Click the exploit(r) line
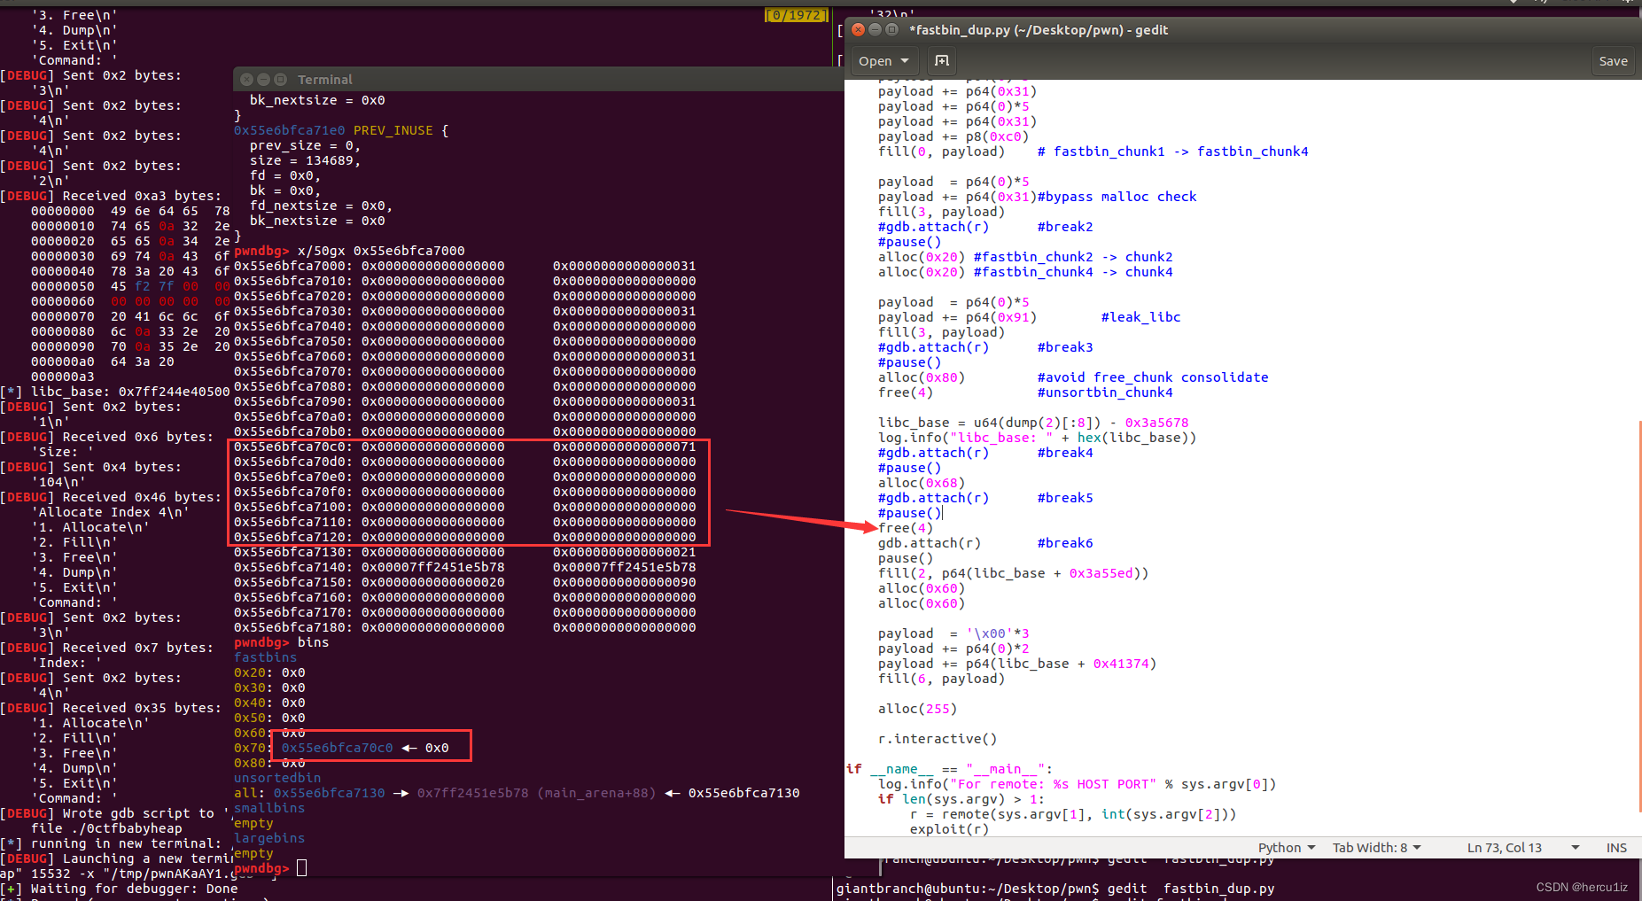 [x=949, y=829]
